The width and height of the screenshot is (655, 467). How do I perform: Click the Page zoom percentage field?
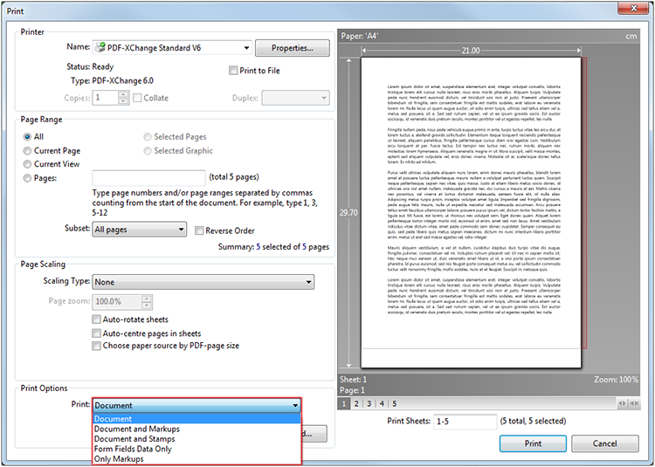click(x=117, y=301)
